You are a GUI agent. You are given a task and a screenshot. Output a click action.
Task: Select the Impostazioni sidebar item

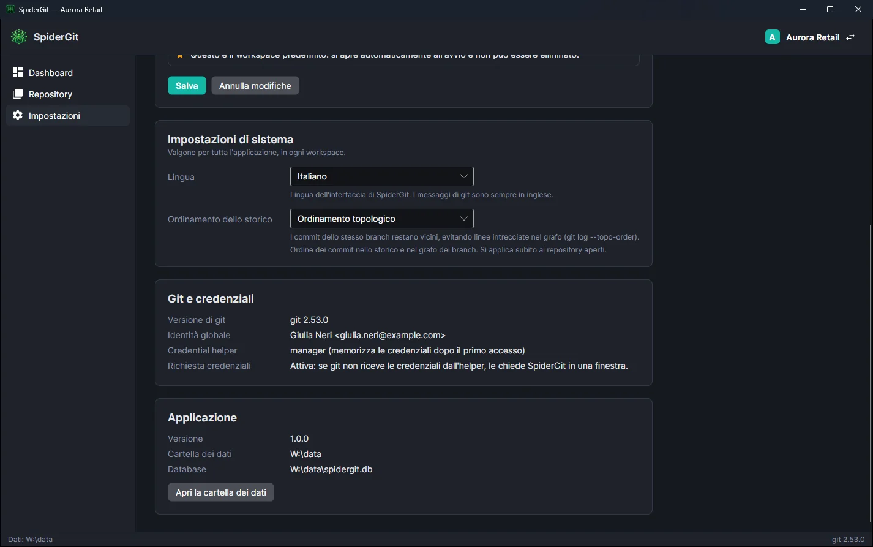tap(68, 116)
